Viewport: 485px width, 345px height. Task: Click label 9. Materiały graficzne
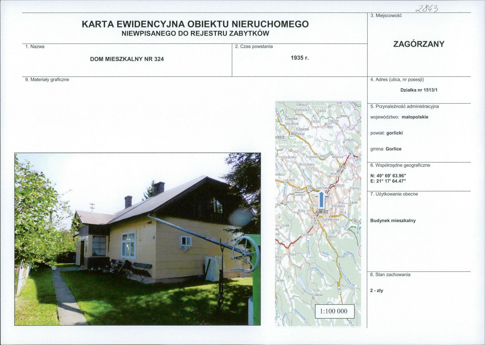[47, 79]
